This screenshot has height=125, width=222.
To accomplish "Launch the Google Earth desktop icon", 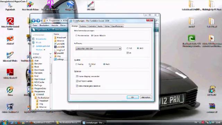I will click(x=71, y=6).
